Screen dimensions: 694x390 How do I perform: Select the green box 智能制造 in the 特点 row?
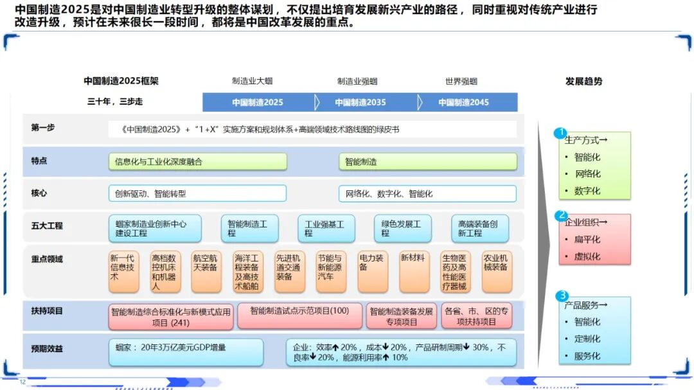tap(427, 161)
